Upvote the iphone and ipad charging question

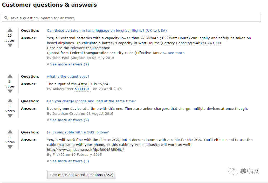(x=10, y=100)
